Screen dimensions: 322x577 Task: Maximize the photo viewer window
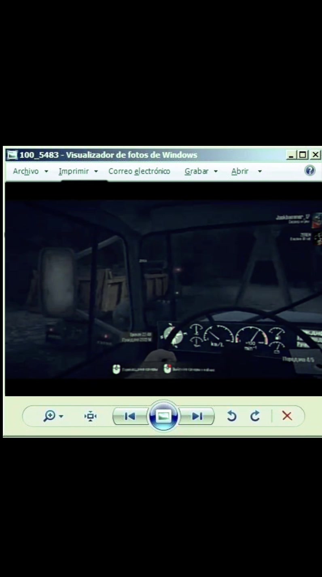[302, 155]
